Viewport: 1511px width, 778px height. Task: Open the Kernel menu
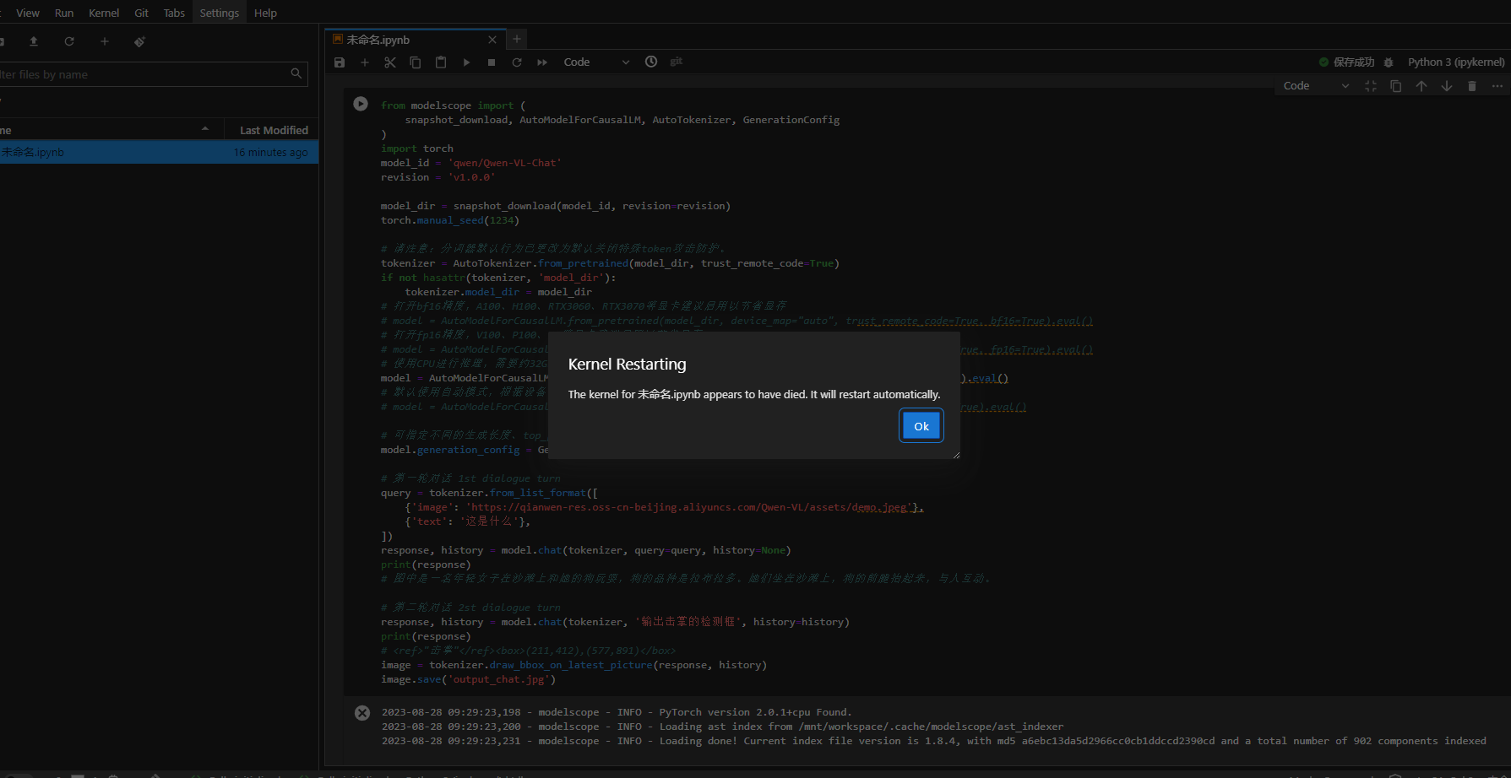pyautogui.click(x=104, y=13)
